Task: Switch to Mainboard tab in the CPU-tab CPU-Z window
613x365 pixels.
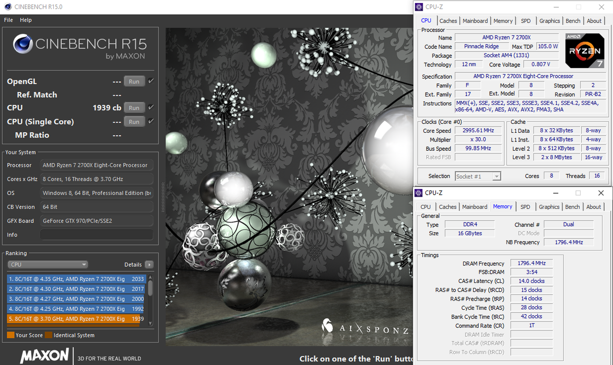Action: [x=475, y=21]
